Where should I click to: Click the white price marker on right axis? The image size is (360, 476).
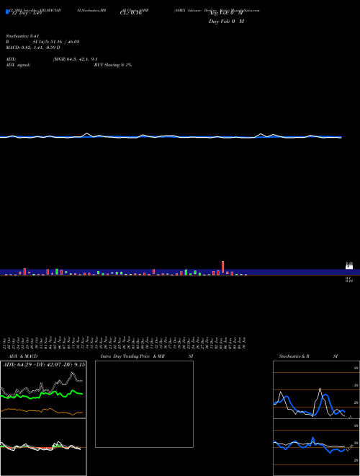pos(349,266)
